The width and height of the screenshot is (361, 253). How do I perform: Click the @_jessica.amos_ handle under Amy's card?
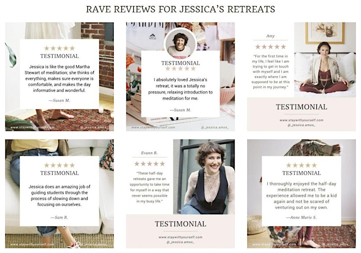pyautogui.click(x=301, y=125)
